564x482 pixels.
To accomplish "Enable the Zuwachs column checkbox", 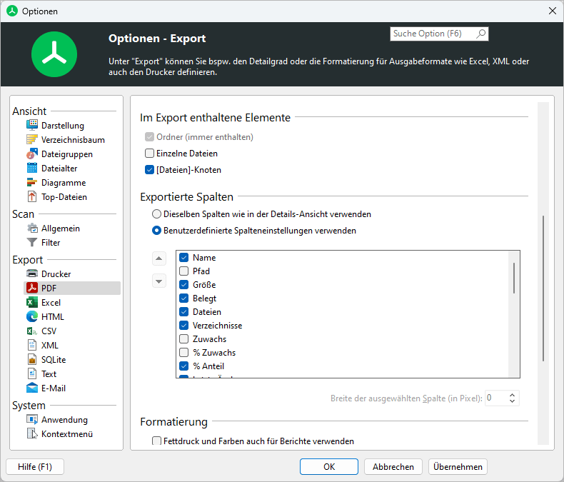I will pos(183,339).
